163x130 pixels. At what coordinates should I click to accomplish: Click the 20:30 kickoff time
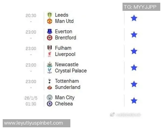click(x=31, y=15)
